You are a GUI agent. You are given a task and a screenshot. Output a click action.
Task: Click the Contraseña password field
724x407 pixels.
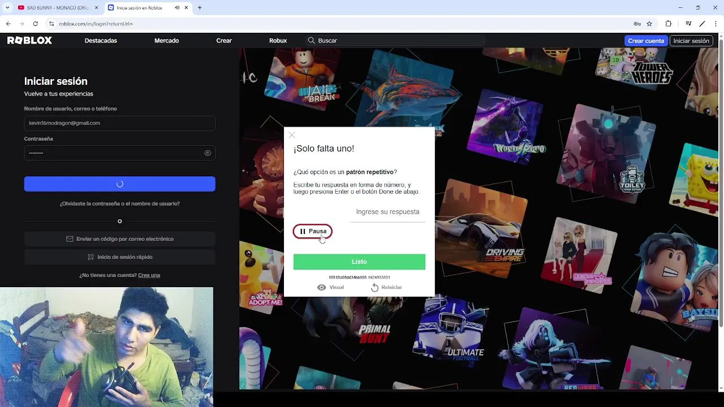click(x=119, y=153)
